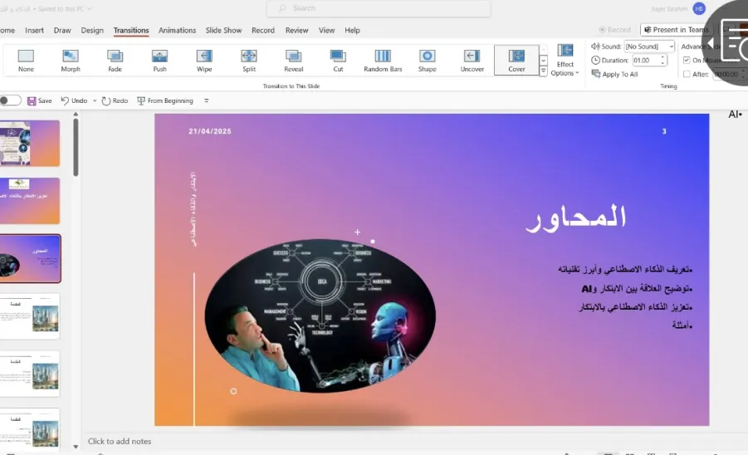Image resolution: width=748 pixels, height=455 pixels.
Task: Click bullet تعزيز الذكاء الاصطناعي بالابتكار
Action: (x=635, y=306)
